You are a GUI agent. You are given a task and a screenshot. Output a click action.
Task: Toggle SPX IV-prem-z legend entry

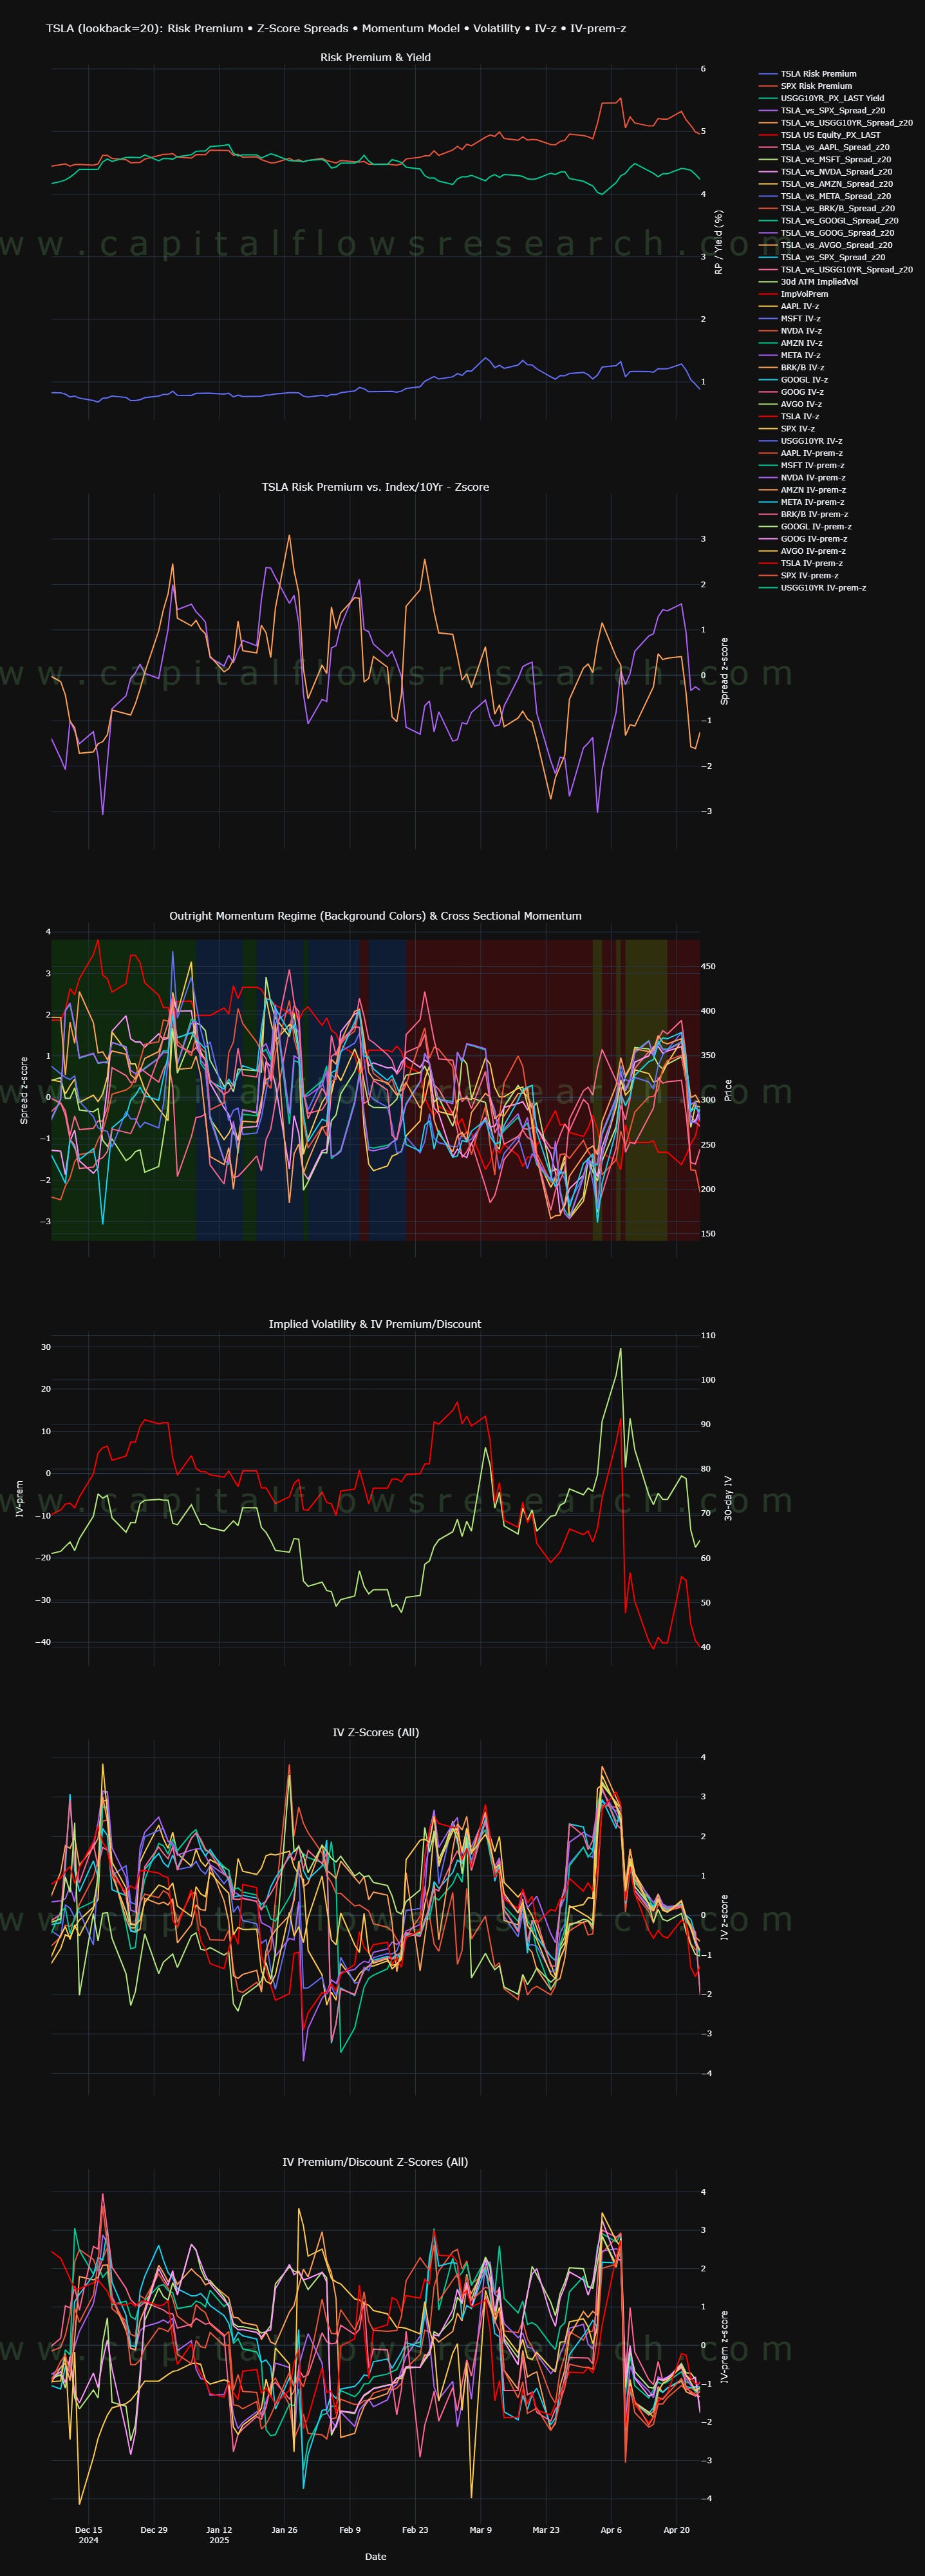pyautogui.click(x=799, y=576)
